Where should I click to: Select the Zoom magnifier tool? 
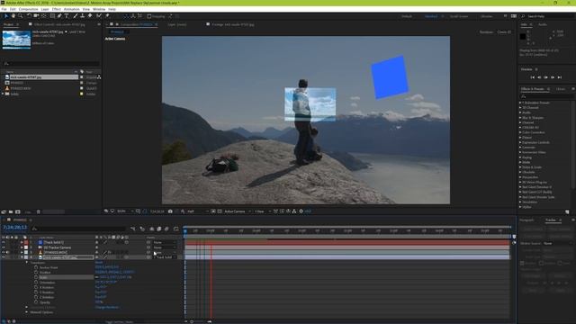click(20, 16)
